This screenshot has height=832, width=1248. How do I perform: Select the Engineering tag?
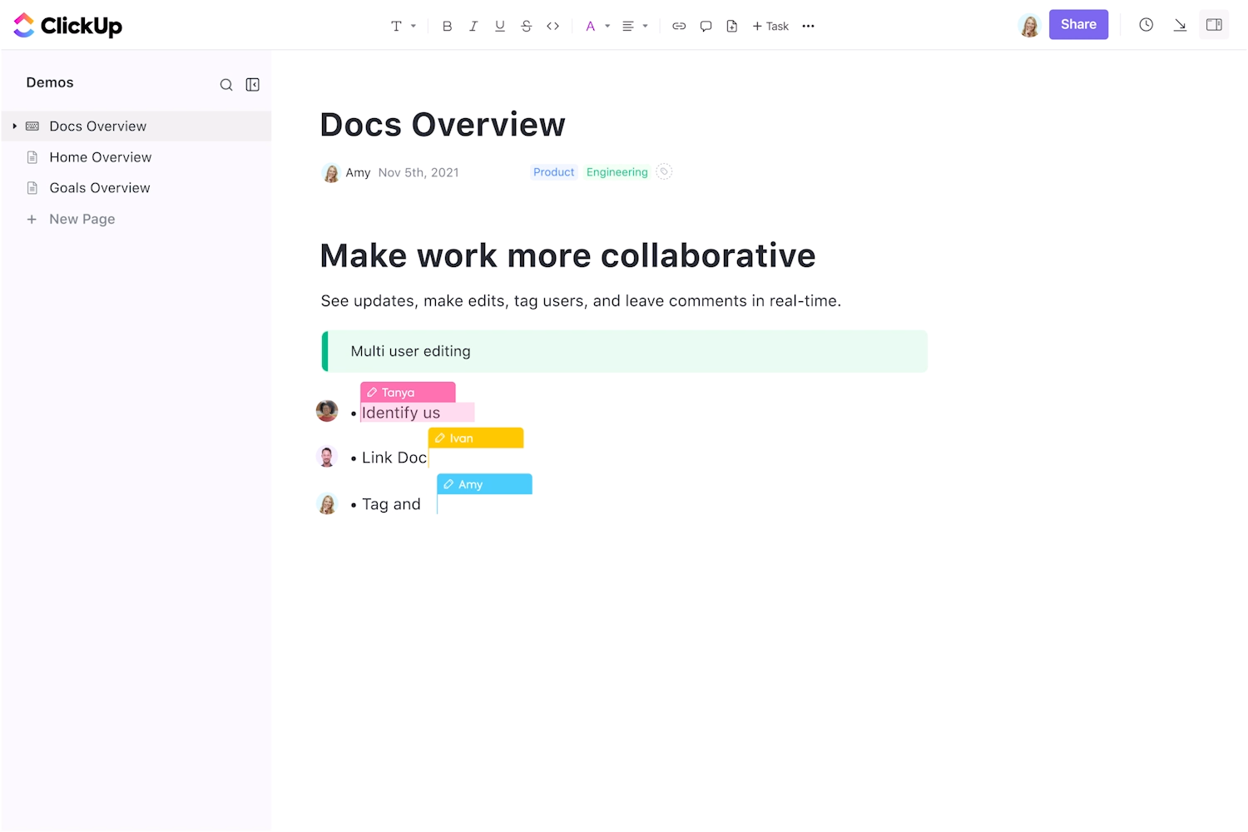click(617, 172)
